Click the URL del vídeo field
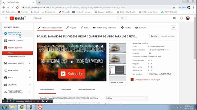This screenshot has height=110, width=197. pyautogui.click(x=160, y=74)
